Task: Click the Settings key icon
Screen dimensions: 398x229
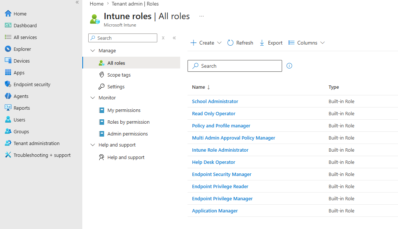Action: click(102, 87)
